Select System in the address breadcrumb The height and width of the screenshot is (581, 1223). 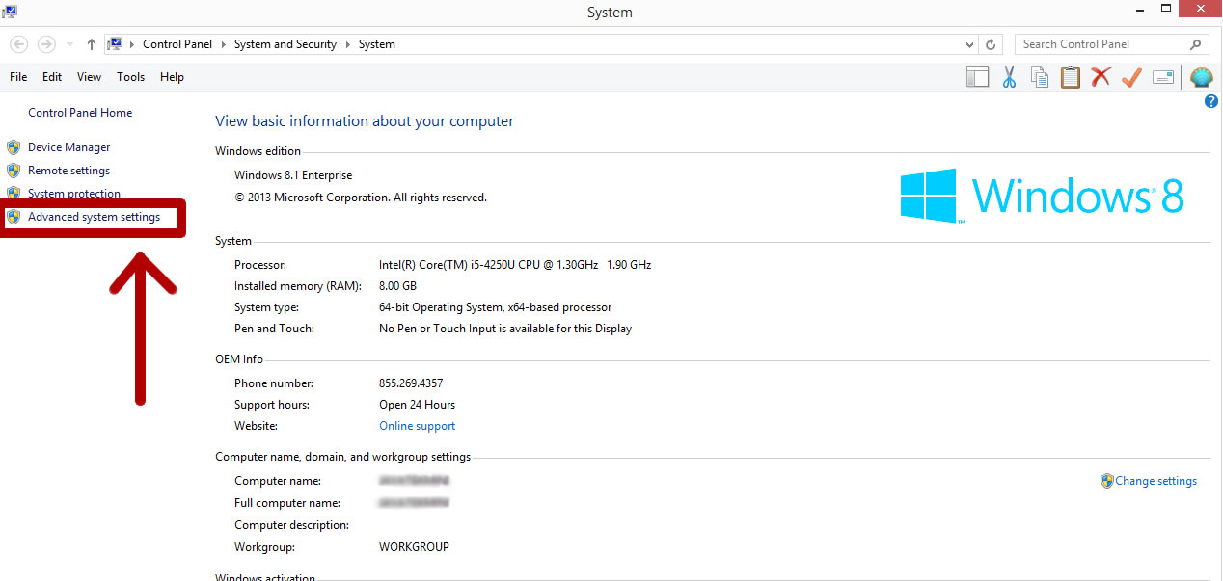tap(376, 44)
